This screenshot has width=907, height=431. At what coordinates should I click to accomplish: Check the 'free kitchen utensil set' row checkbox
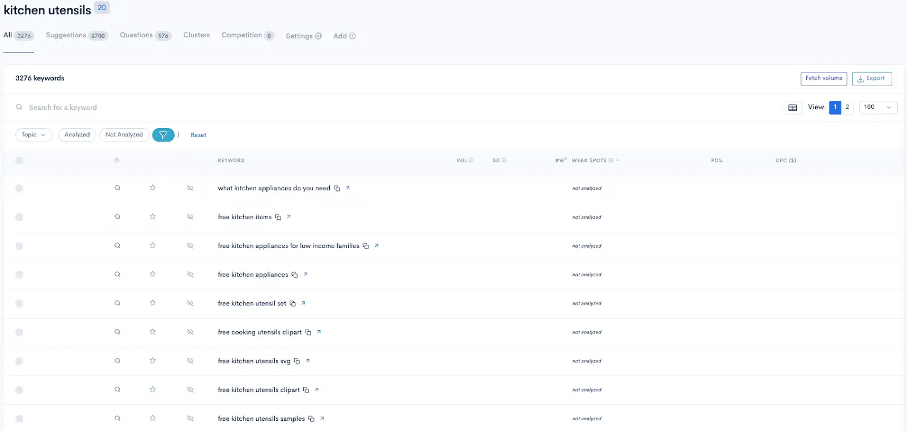19,304
